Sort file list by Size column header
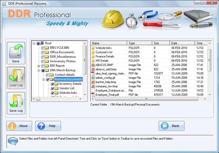 [x=161, y=43]
